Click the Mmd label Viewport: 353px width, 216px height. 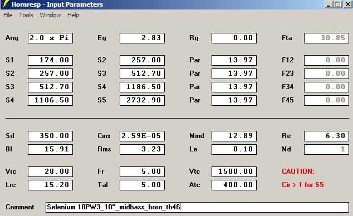click(x=197, y=136)
